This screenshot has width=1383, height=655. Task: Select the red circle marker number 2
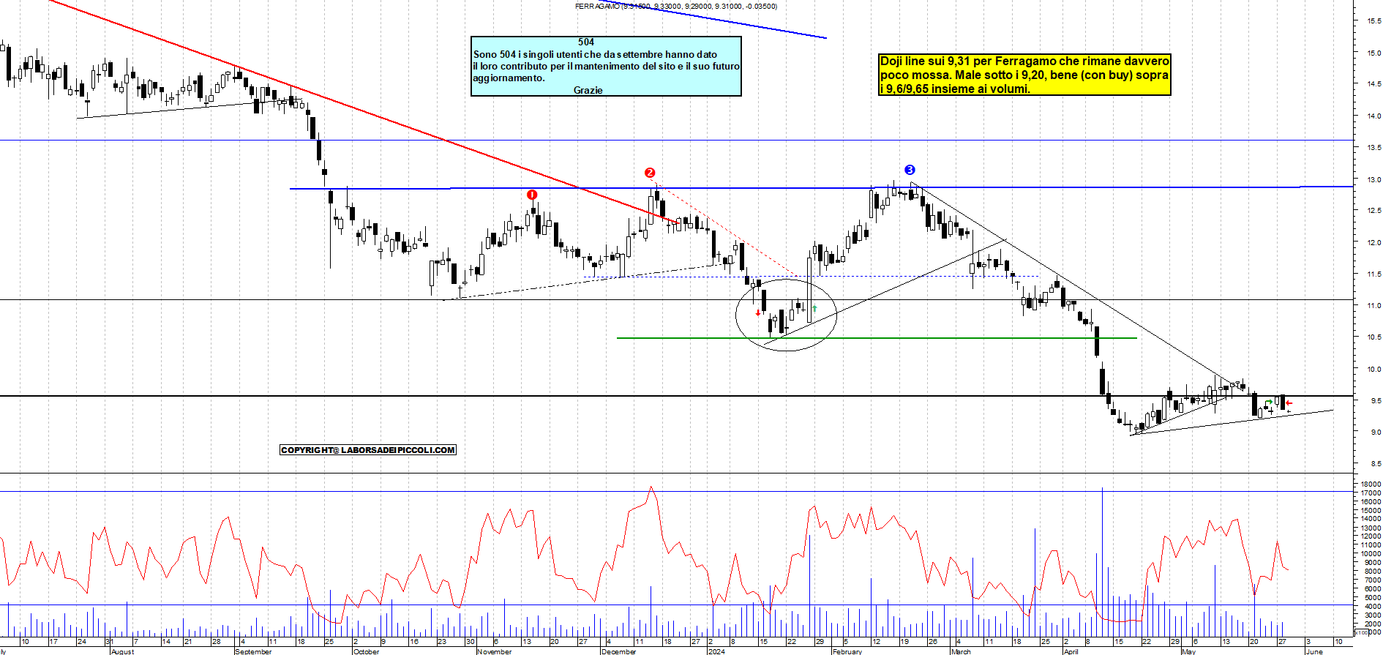[650, 173]
